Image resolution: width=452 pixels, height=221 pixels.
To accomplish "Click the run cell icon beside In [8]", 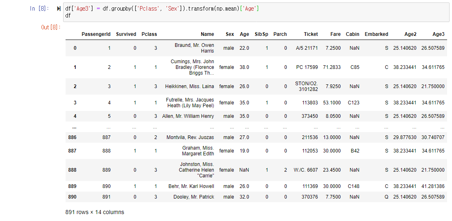I will point(59,9).
